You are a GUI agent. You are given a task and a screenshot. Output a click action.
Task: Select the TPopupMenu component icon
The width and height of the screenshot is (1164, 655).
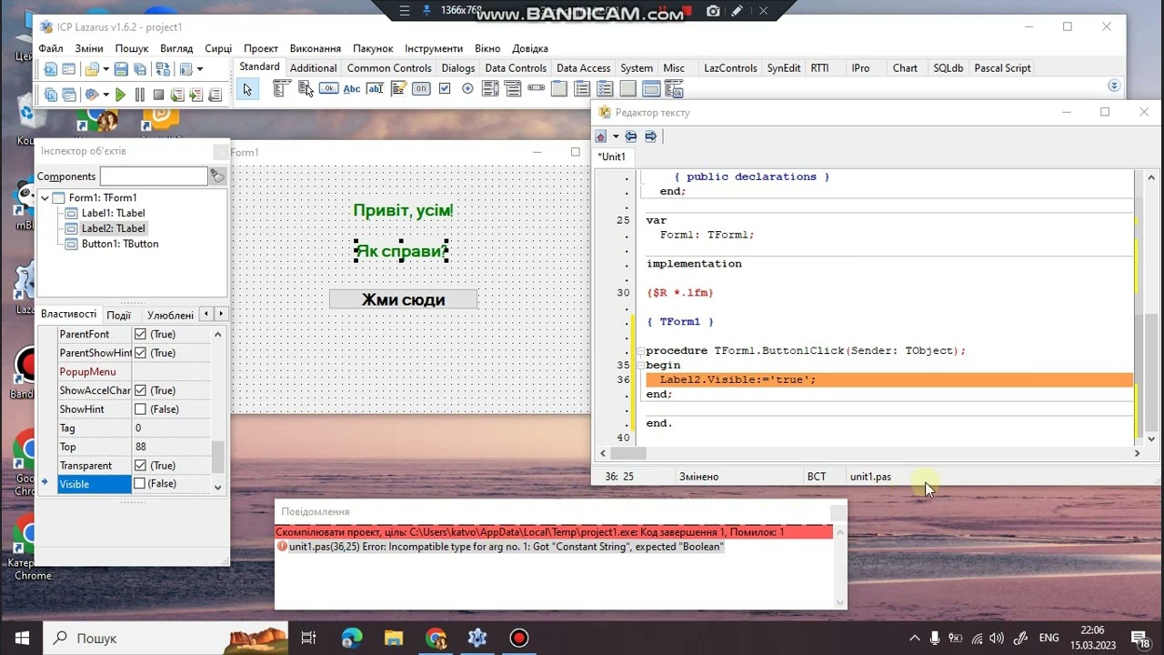point(306,89)
